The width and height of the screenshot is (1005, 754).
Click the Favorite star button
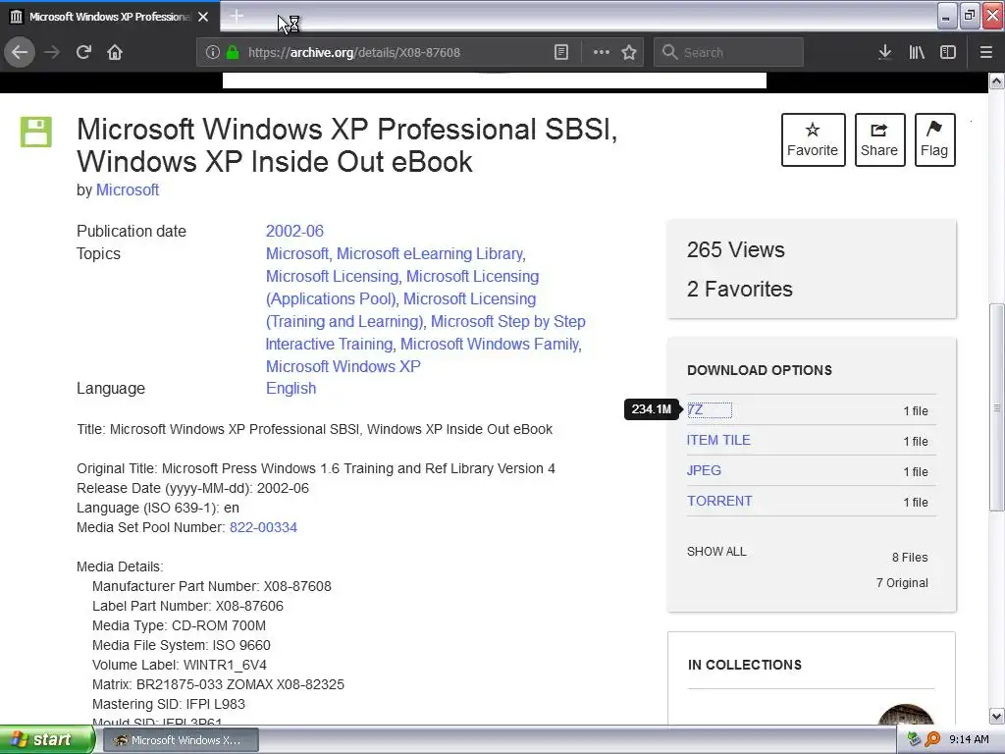813,139
